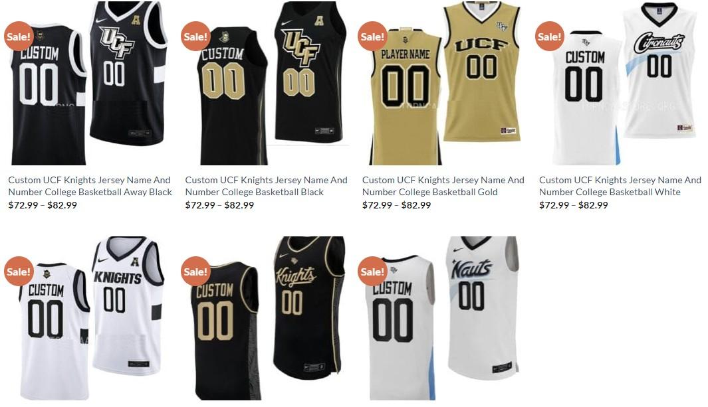The height and width of the screenshot is (407, 708).
Task: Click Sale badge on black script Knights jersey
Action: (195, 272)
